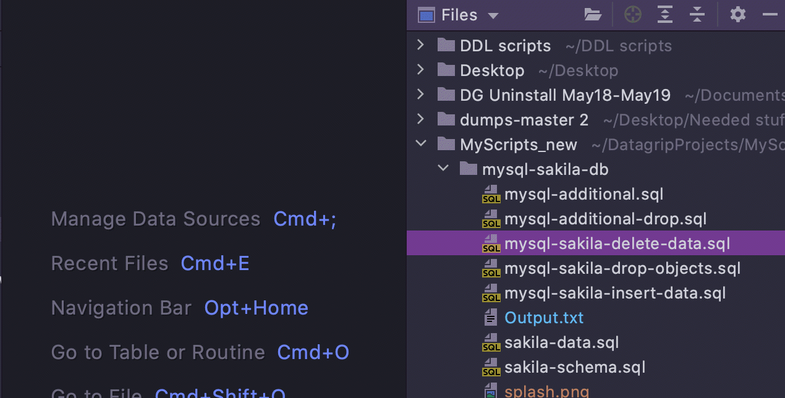
Task: Select the Desktop tree row
Action: click(596, 70)
